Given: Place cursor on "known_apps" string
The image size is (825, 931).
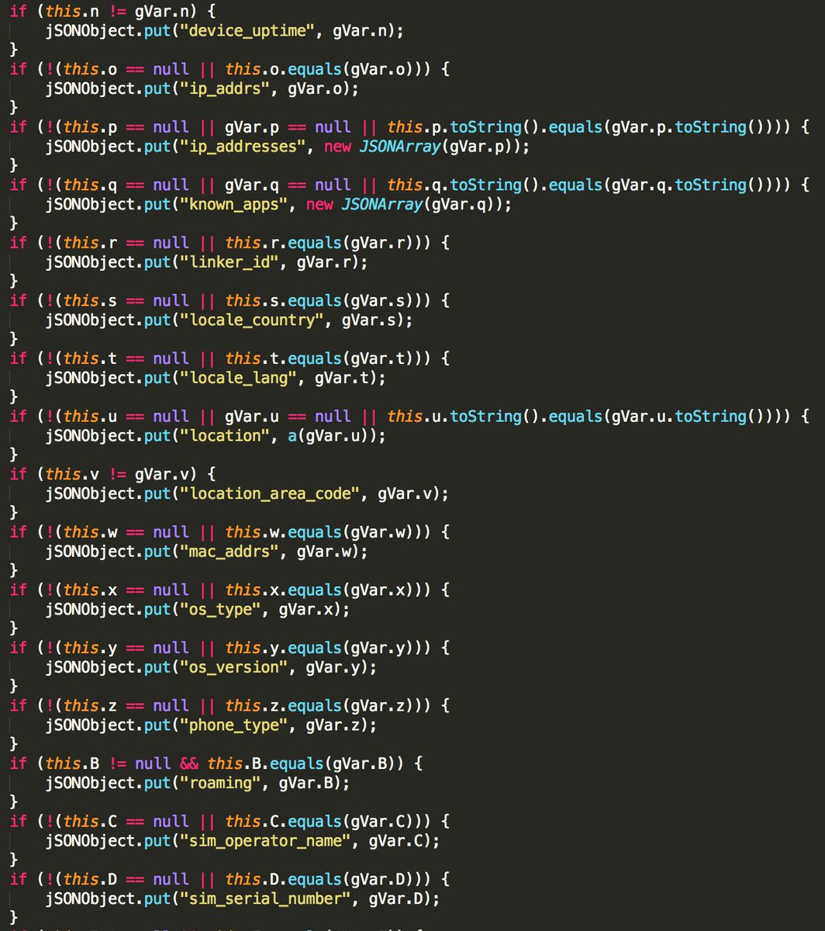Looking at the screenshot, I should tap(234, 204).
